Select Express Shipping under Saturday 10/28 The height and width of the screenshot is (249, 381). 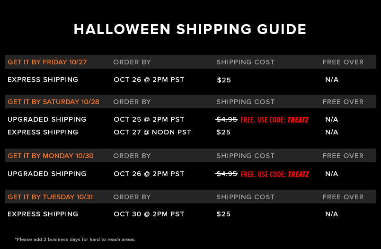[43, 132]
